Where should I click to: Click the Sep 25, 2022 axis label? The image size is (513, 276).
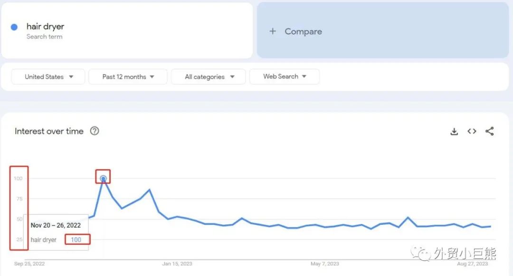coord(29,264)
